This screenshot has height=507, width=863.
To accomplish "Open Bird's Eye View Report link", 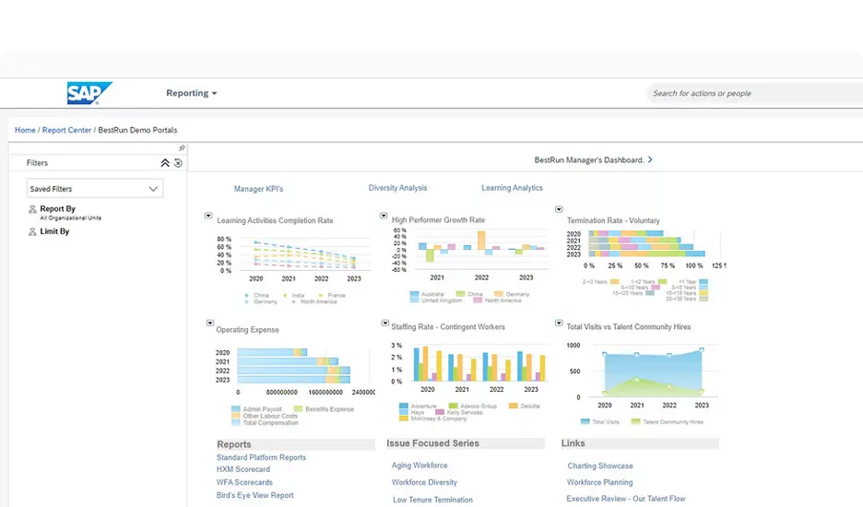I will [254, 495].
